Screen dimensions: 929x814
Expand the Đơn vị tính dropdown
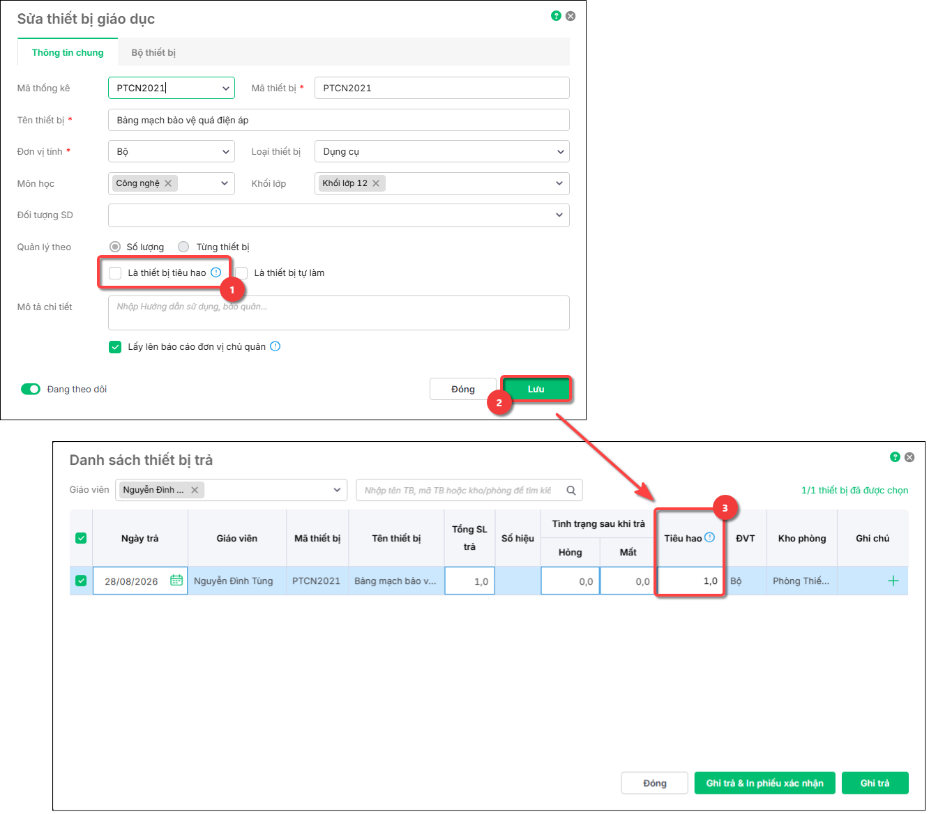(172, 151)
